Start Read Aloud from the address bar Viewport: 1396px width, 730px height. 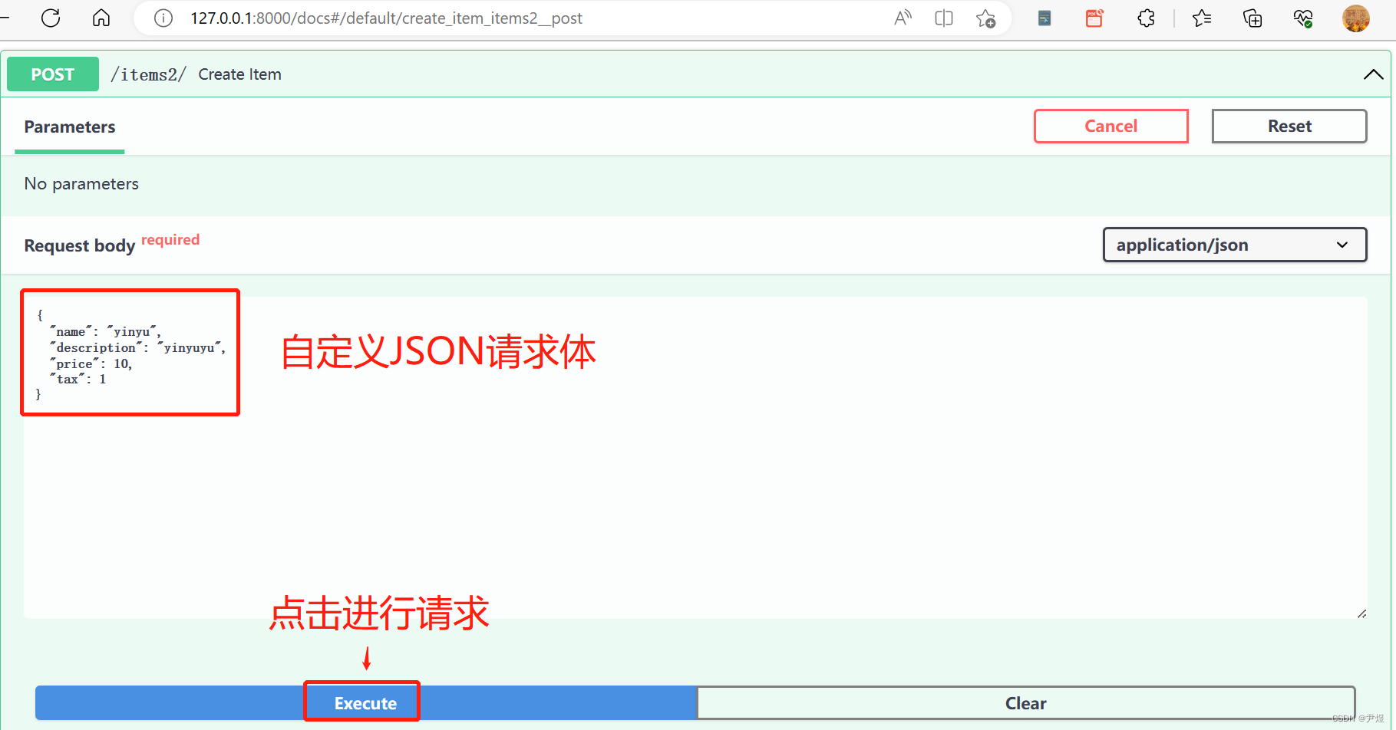pos(903,18)
